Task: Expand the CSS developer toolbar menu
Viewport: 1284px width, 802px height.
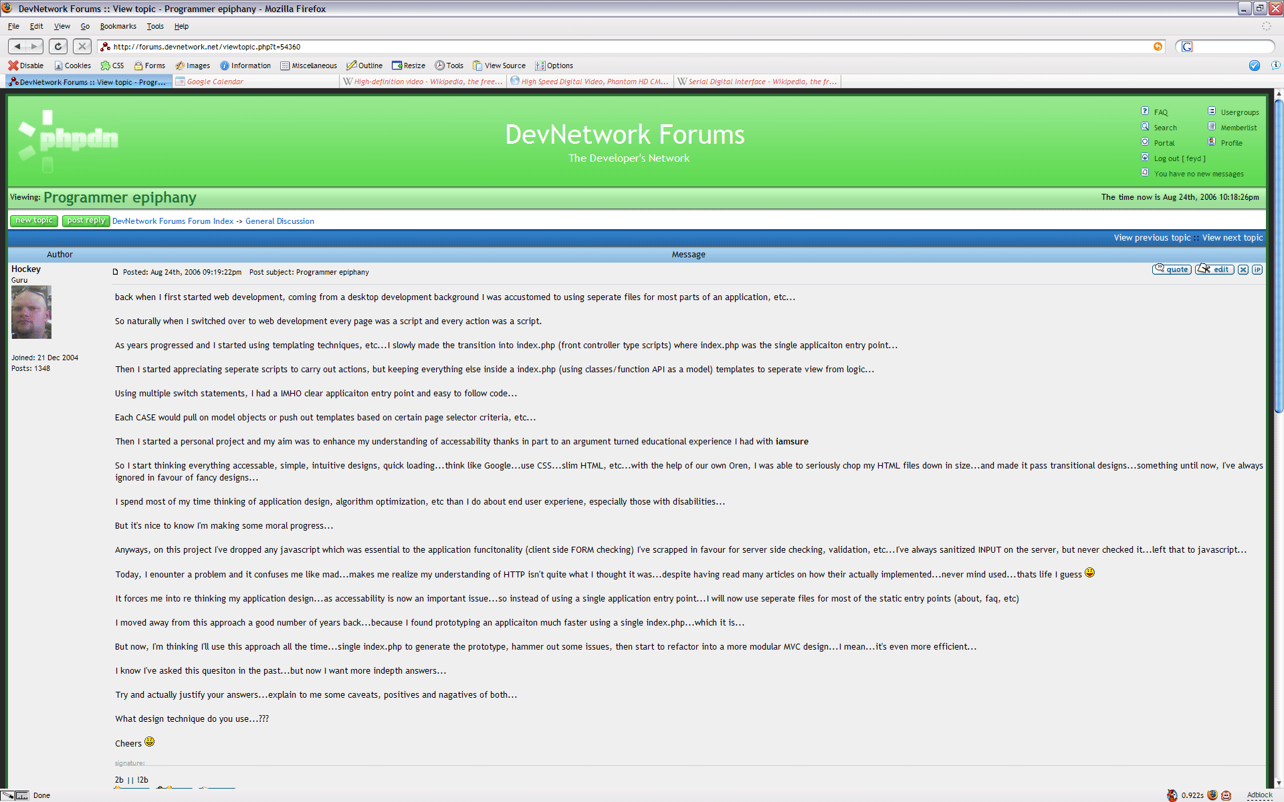Action: coord(112,65)
